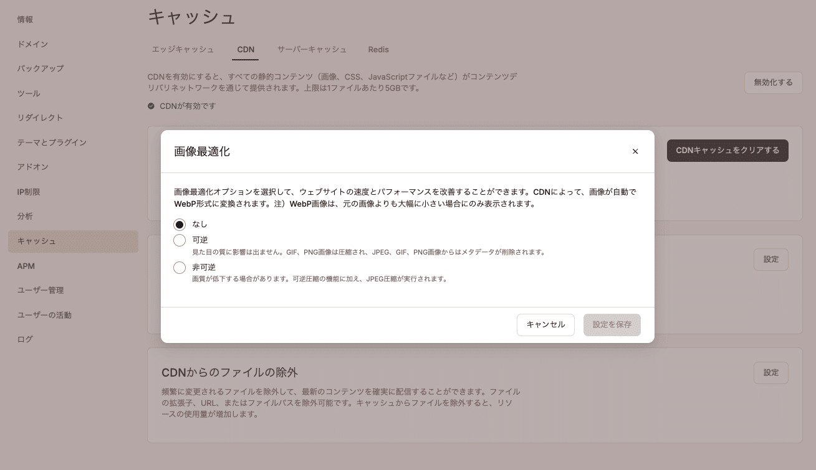Click the CDNが有効です check icon
Screen dimensions: 816x470
(151, 106)
